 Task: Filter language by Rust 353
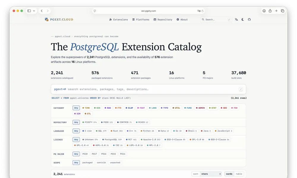[x=116, y=131]
